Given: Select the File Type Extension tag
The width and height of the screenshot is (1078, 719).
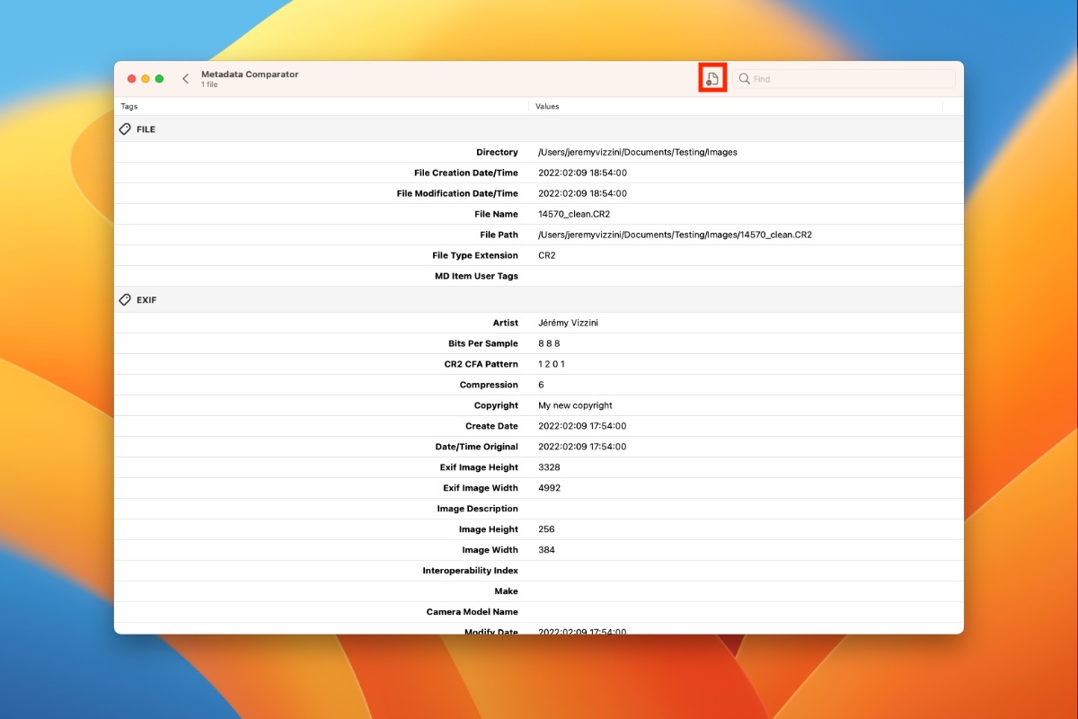Looking at the screenshot, I should coord(475,255).
